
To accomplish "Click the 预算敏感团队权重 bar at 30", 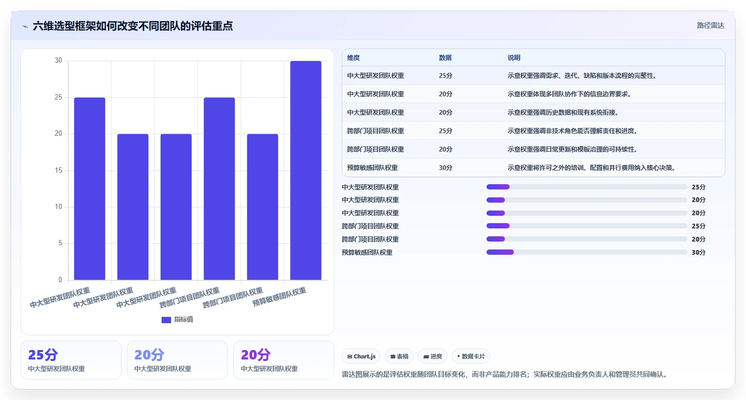I will (306, 171).
